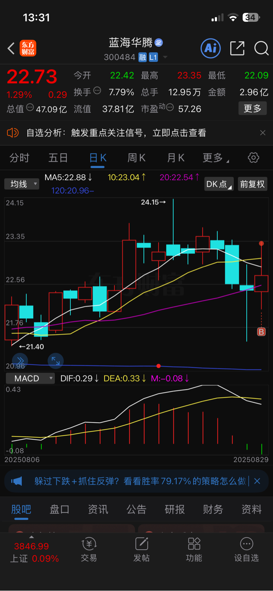The image size is (273, 591).
Task: Tap the DIF:0.29 value
Action: (80, 378)
